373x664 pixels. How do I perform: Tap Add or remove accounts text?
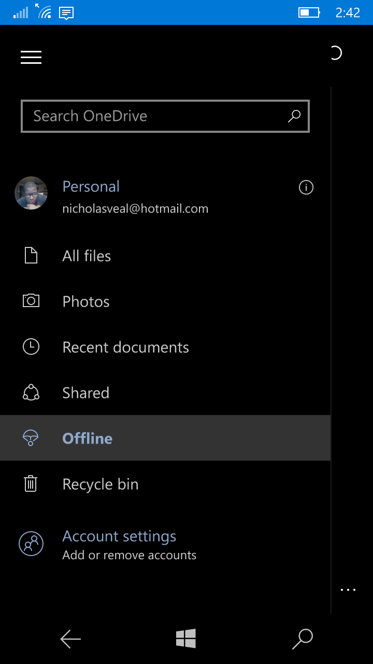pos(130,555)
